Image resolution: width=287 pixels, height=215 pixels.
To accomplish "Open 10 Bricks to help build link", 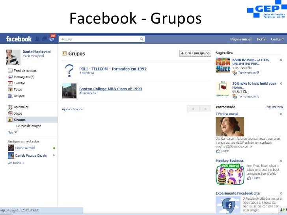I will point(254,85).
